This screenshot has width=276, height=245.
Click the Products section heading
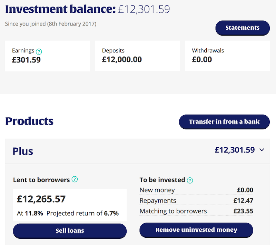(x=29, y=121)
